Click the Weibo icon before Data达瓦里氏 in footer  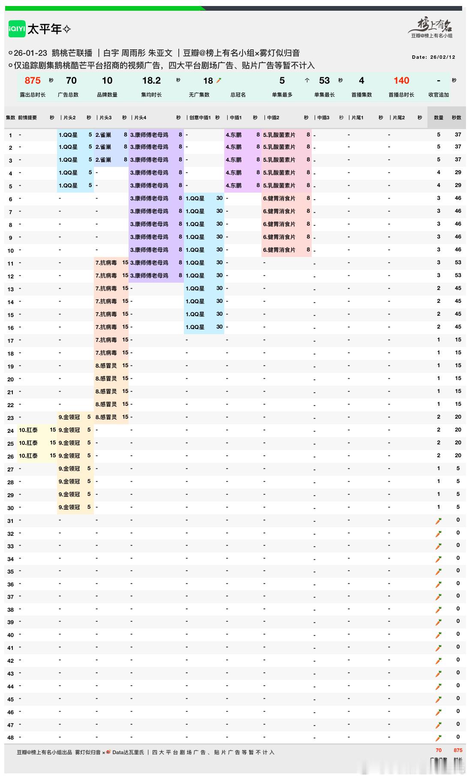(x=108, y=752)
